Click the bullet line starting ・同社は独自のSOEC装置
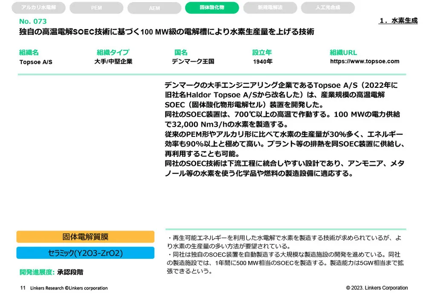 283,255
